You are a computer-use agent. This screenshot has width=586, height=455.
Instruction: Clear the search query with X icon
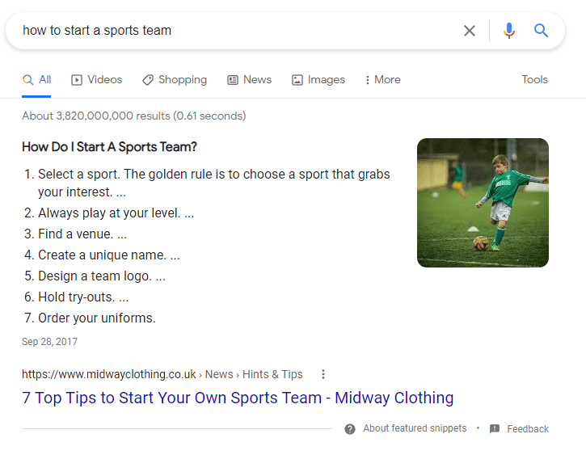470,31
